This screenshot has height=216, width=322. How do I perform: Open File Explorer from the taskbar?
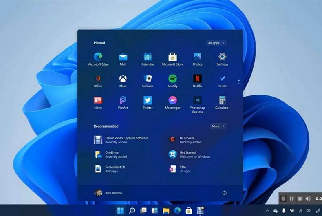[x=166, y=210]
